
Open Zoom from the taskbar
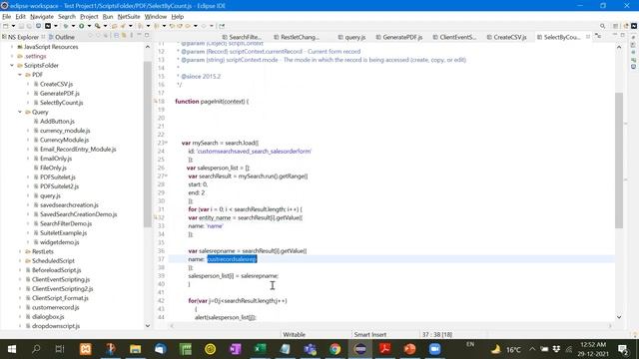435,349
